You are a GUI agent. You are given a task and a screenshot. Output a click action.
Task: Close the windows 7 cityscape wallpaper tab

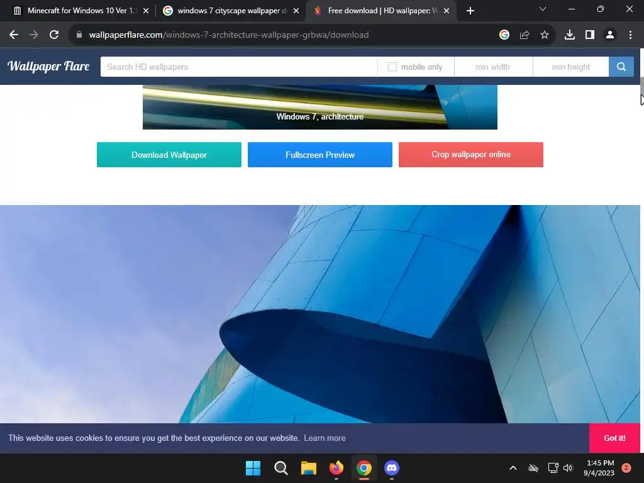(296, 11)
